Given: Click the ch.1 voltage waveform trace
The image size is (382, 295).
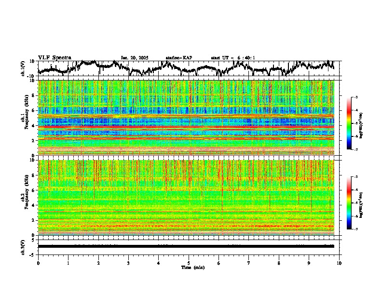Looking at the screenshot, I should (x=186, y=68).
